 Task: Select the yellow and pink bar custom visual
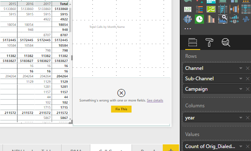[x=211, y=19]
